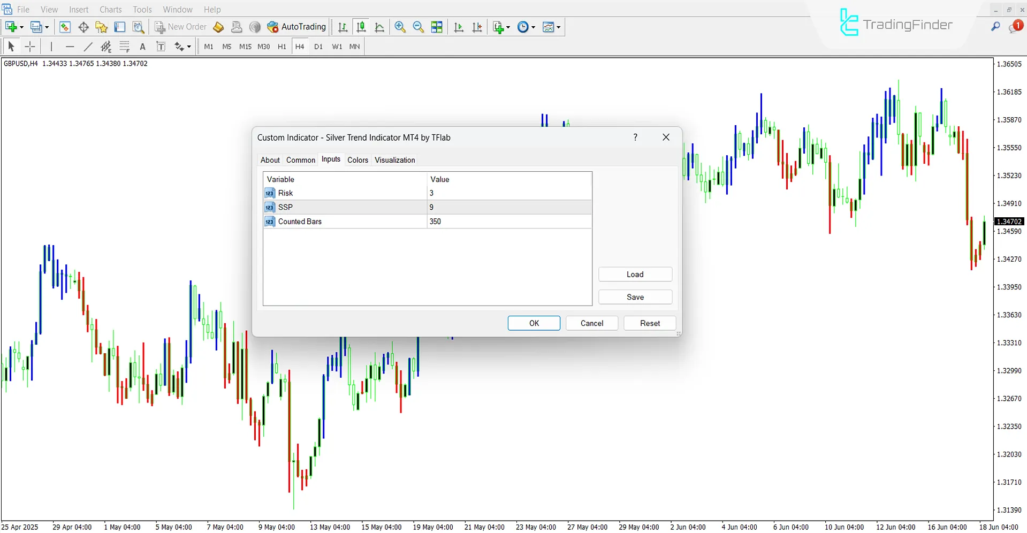Zoom in on the chart
This screenshot has width=1027, height=533.
(x=400, y=27)
